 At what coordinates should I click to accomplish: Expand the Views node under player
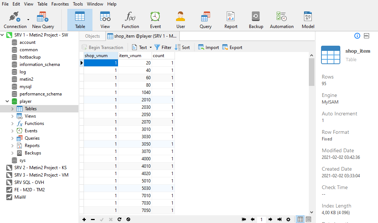[x=12, y=116]
